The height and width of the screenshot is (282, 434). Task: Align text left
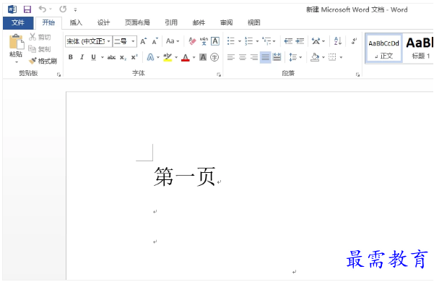click(231, 57)
